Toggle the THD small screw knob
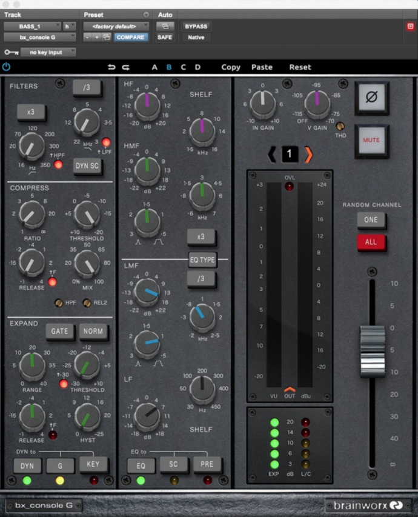Viewport: 418px width, 517px height. point(340,126)
